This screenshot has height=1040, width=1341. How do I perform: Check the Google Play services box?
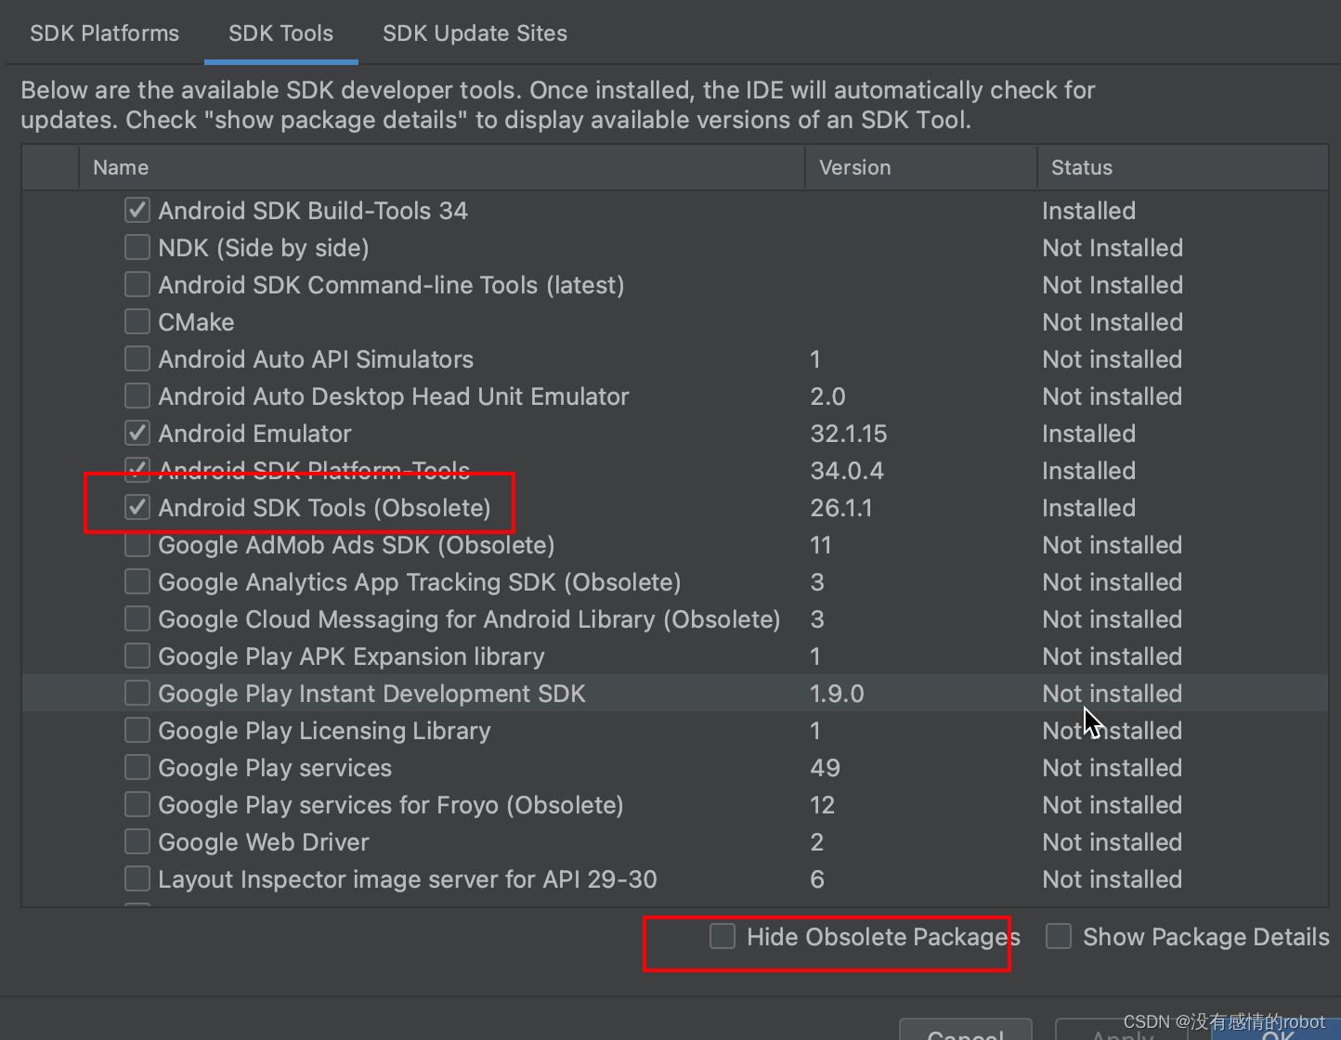coord(137,767)
